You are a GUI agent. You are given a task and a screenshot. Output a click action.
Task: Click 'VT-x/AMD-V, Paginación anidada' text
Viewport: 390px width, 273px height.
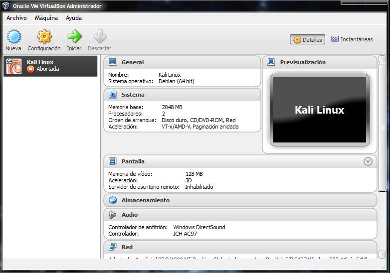(200, 127)
